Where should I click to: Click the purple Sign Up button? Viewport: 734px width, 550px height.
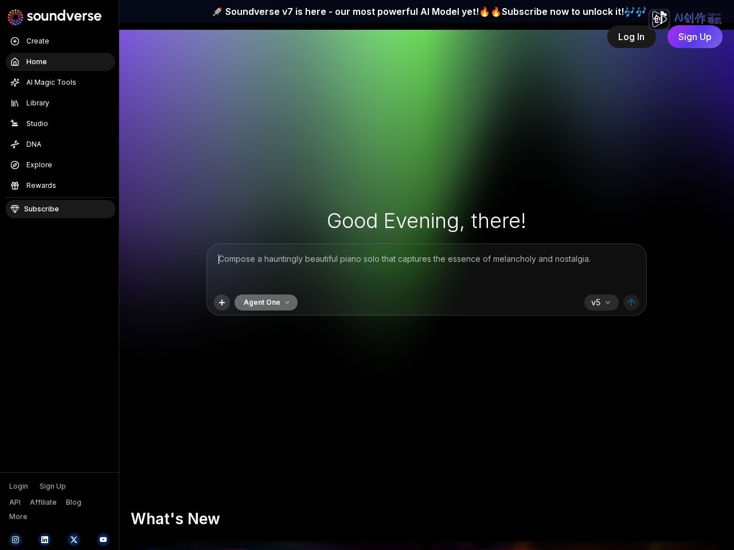695,37
